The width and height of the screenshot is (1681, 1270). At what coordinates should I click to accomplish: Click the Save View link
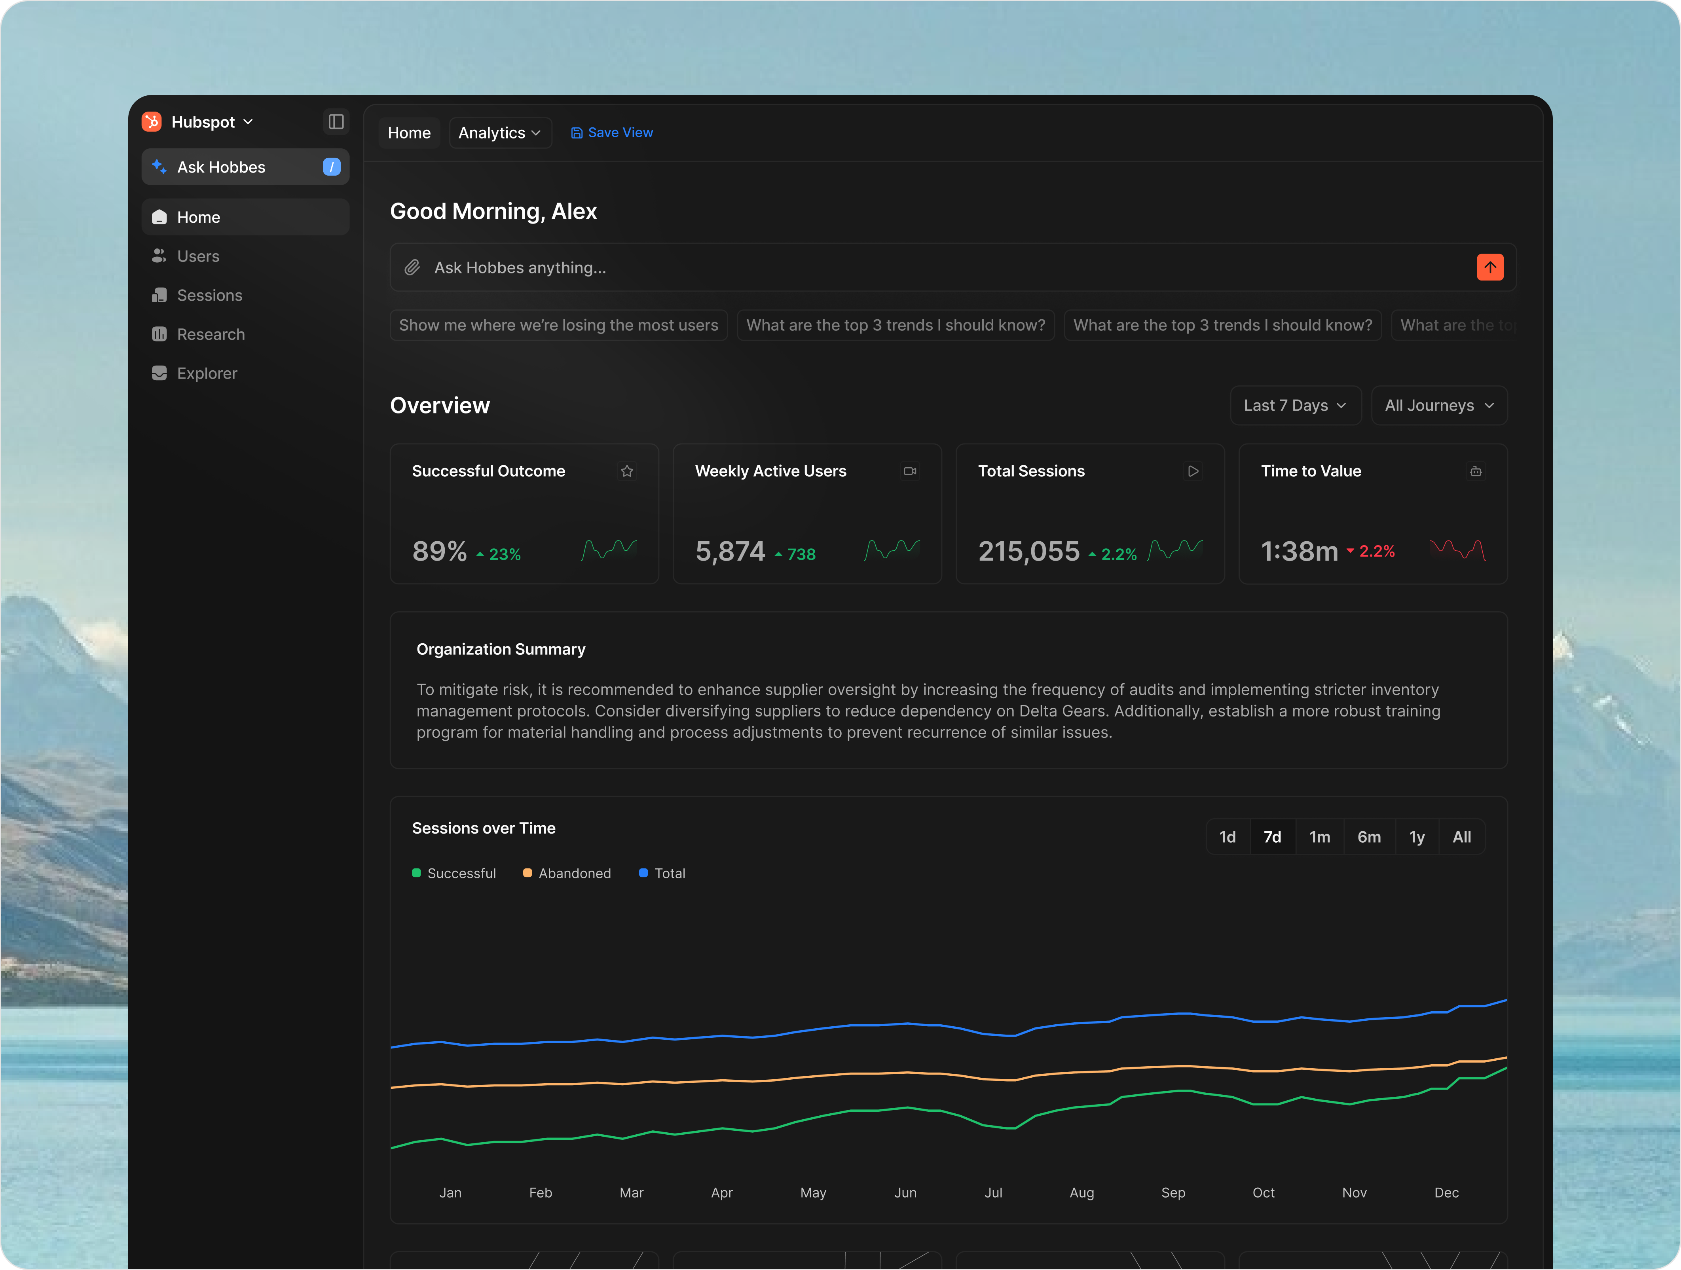[x=612, y=132]
